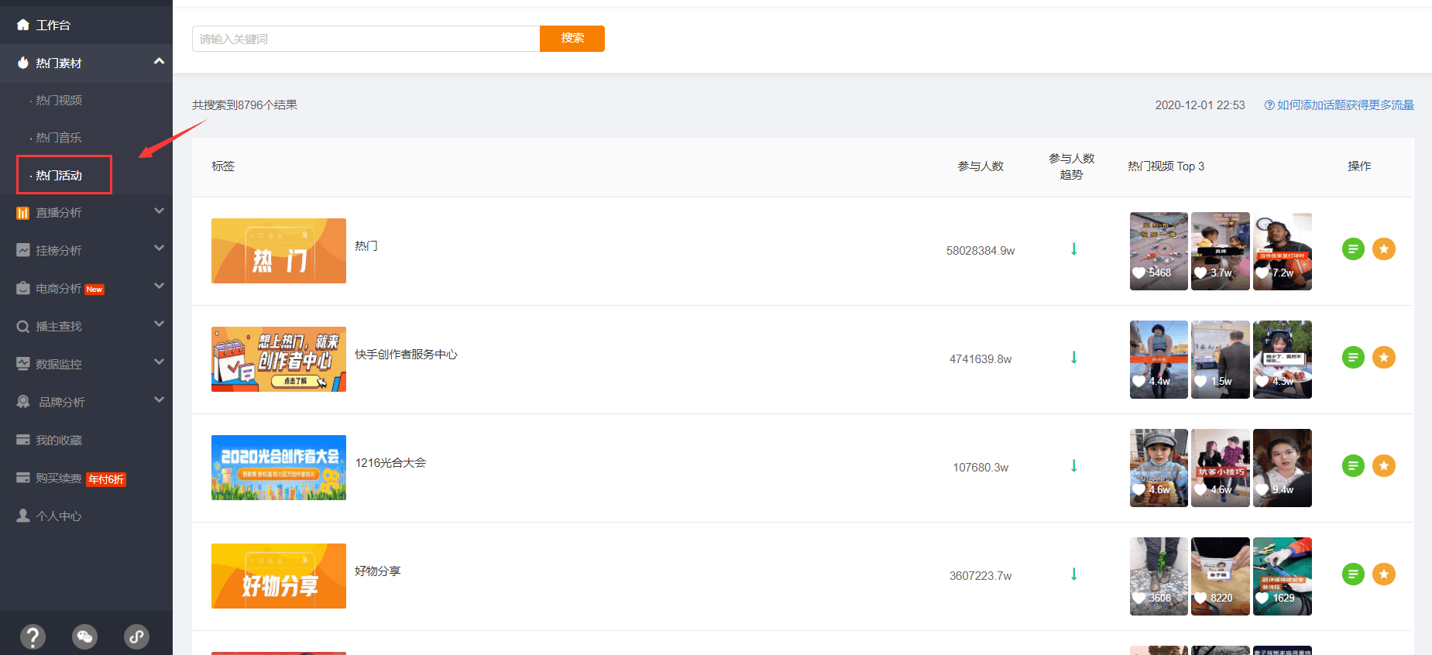Click the orange 搜索 button
The width and height of the screenshot is (1432, 655).
[x=572, y=39]
